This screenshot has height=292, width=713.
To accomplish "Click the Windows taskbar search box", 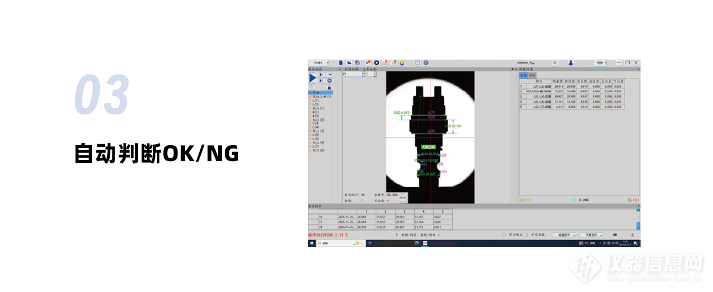I will coord(341,243).
